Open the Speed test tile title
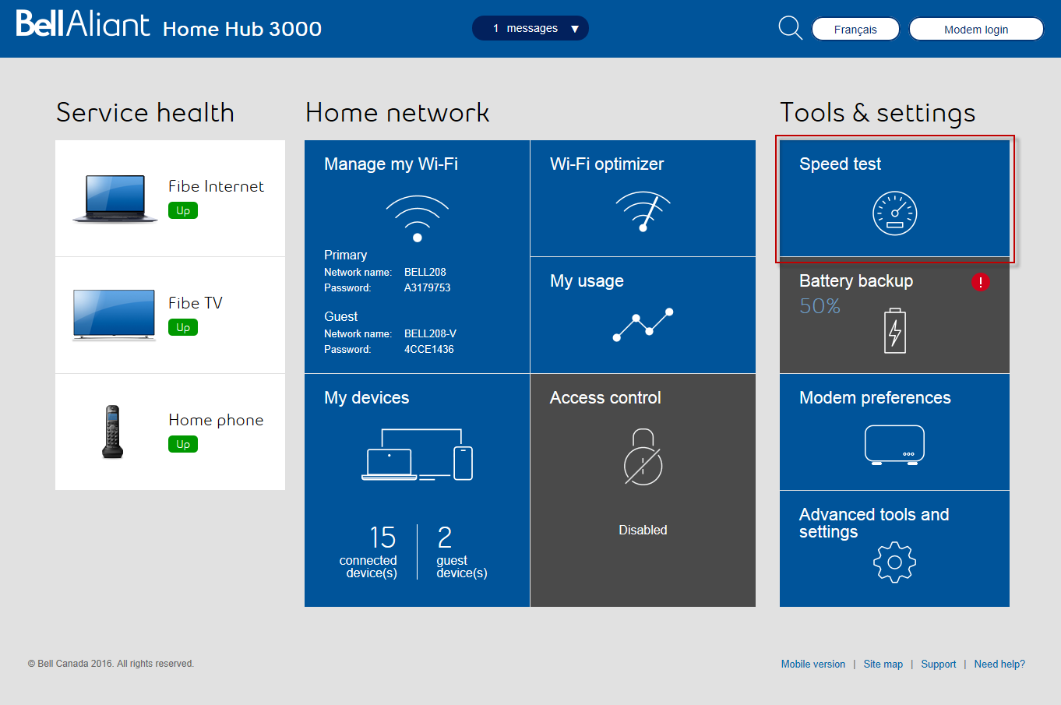Image resolution: width=1061 pixels, height=705 pixels. [840, 164]
